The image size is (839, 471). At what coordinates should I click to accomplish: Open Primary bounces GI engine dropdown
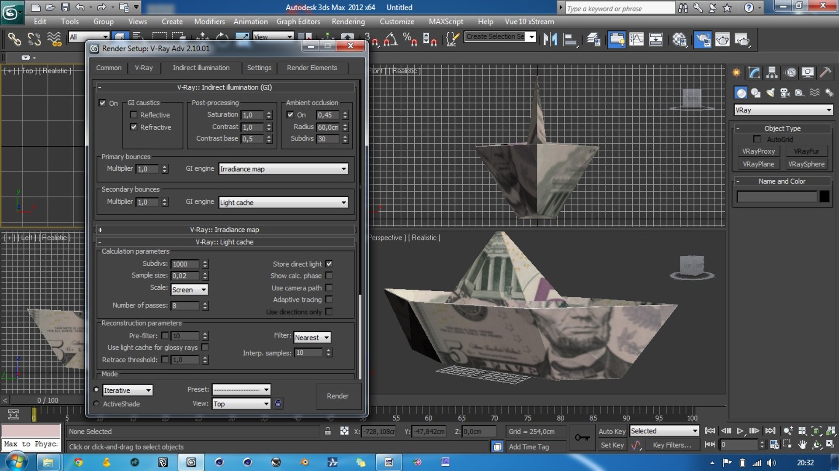[283, 169]
